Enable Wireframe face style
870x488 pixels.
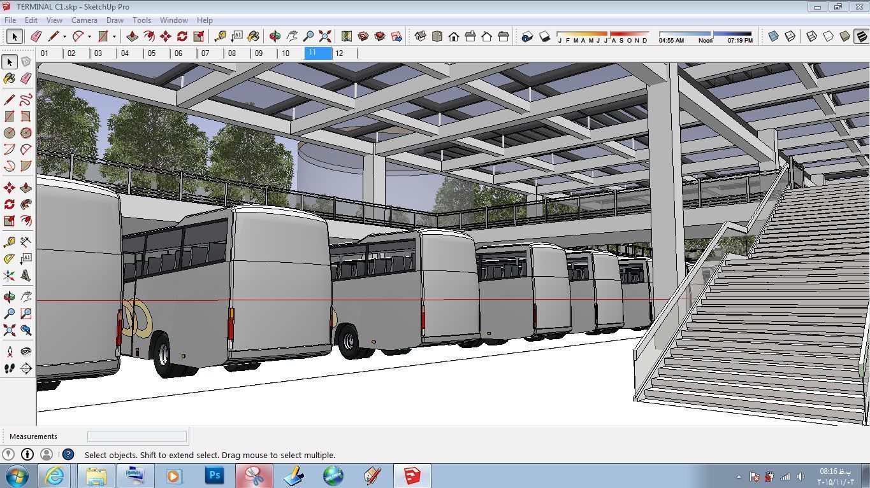(812, 36)
